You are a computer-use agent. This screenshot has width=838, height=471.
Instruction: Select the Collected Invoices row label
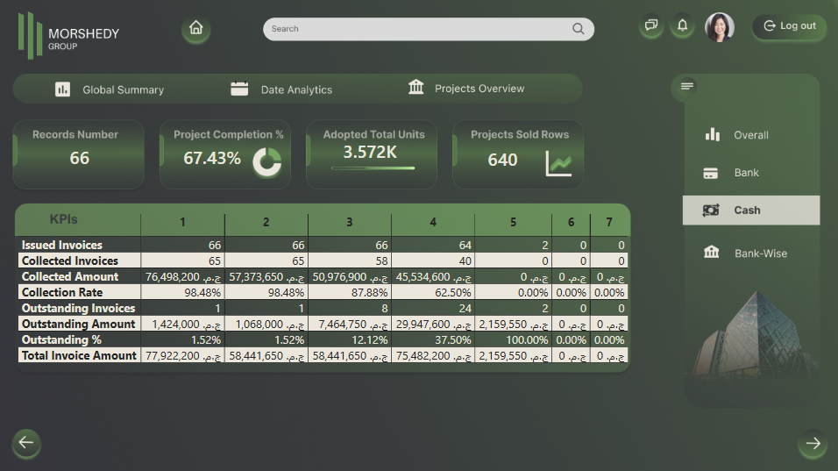pos(70,260)
